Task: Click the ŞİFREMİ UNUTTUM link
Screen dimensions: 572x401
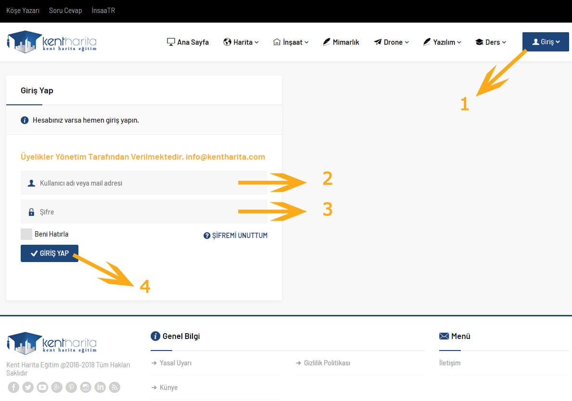Action: pos(235,236)
